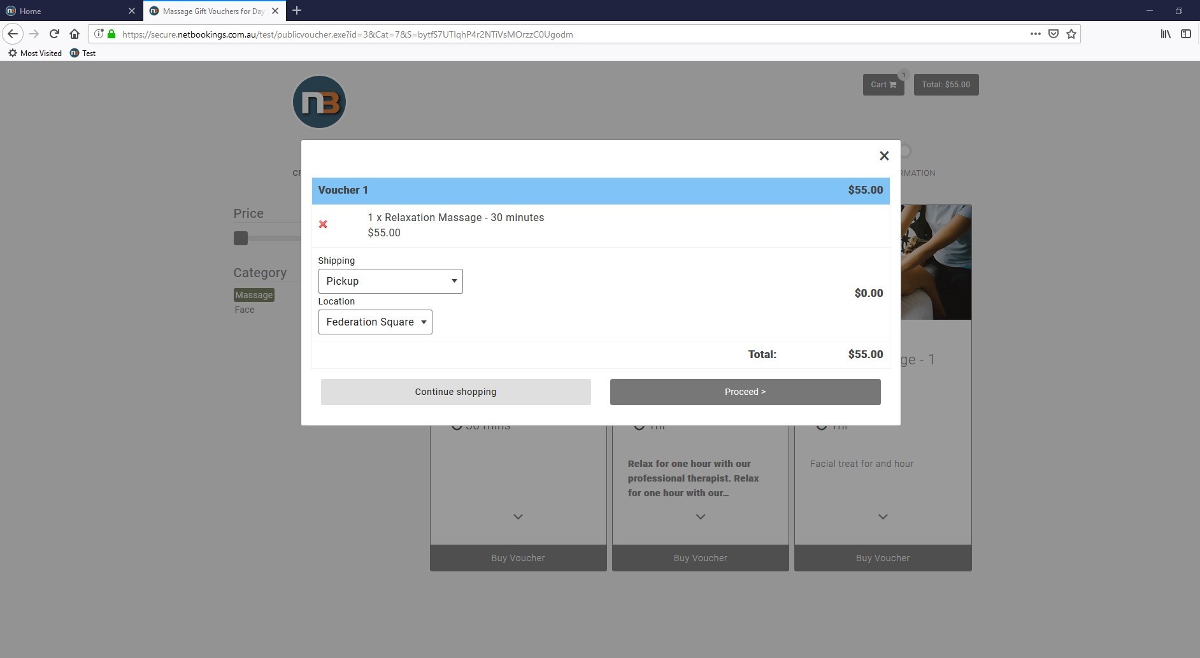Expand the Facial treat card chevron
The image size is (1200, 658).
tap(883, 517)
